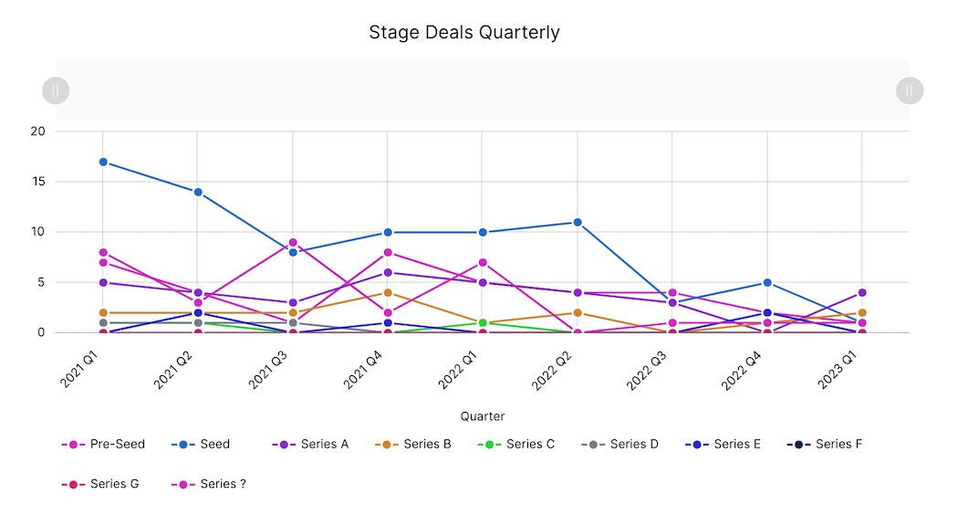
Task: Click the Seed point at 2022 Q2
Action: pos(578,222)
